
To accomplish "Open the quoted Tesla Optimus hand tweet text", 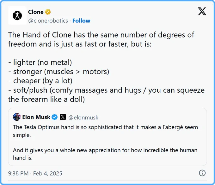I will point(105,131).
